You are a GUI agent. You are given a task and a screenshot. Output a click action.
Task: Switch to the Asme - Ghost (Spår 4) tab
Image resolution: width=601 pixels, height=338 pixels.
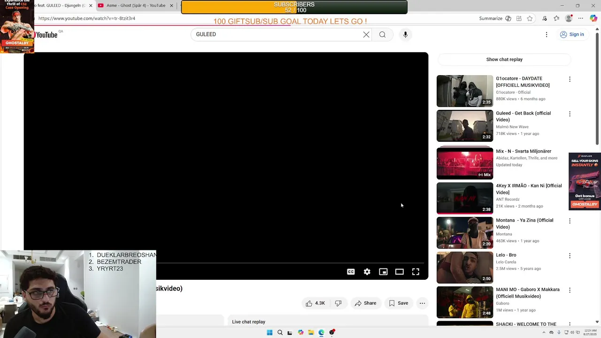[136, 6]
